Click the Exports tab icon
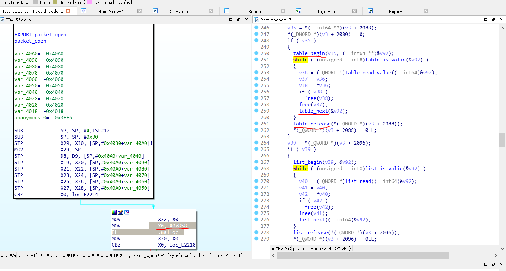Viewport: 506px width, 271px height. click(370, 11)
